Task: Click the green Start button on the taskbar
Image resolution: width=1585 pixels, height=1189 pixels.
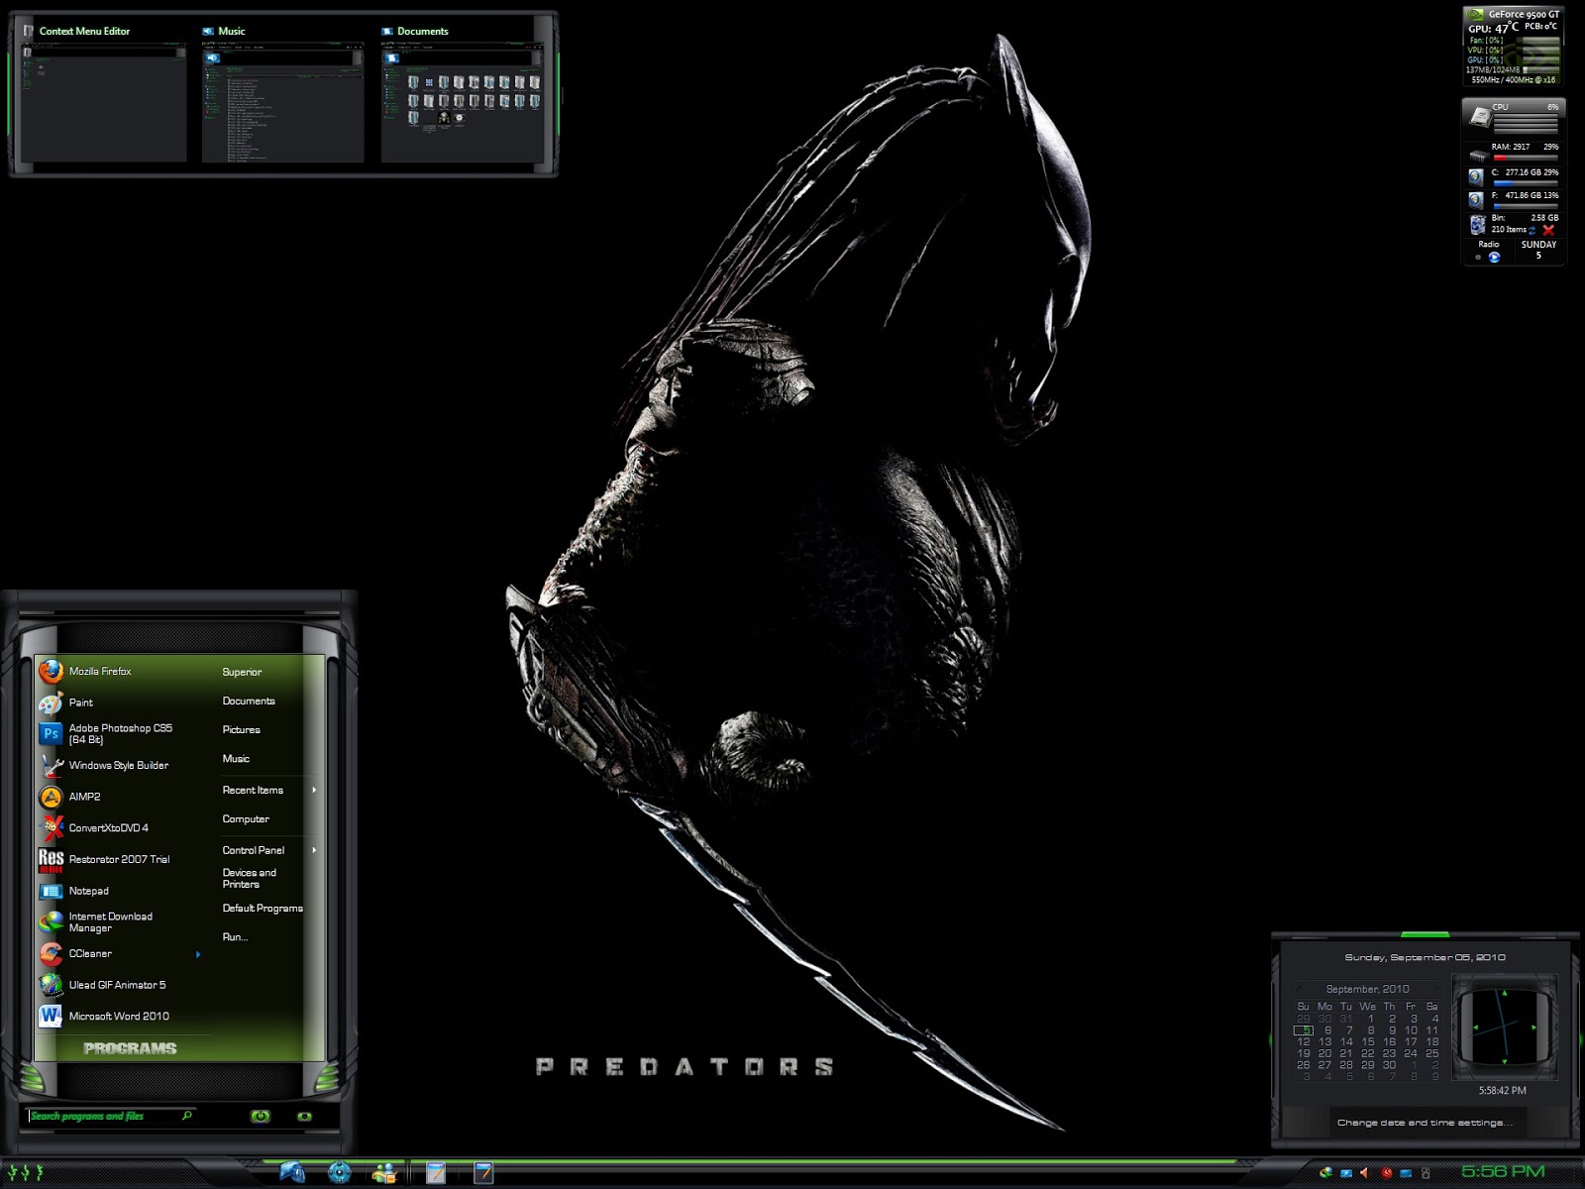Action: (x=25, y=1173)
